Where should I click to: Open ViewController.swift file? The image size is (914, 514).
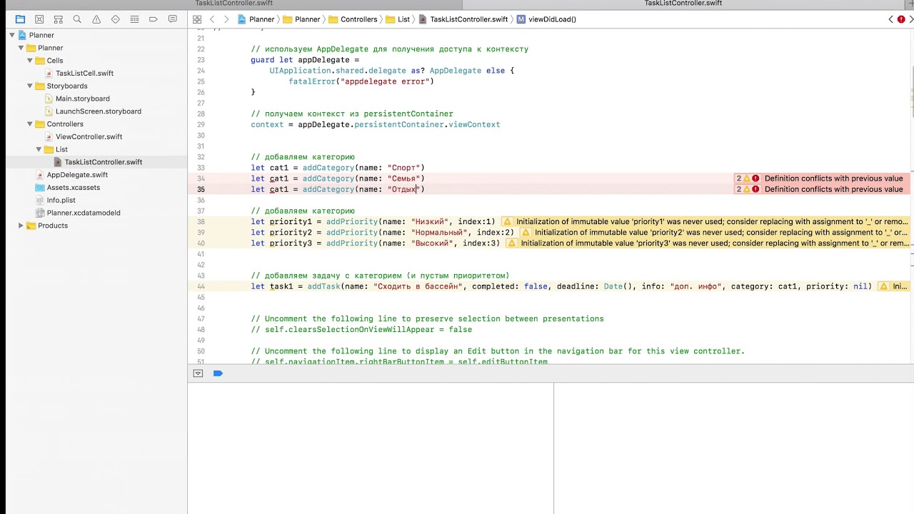89,137
